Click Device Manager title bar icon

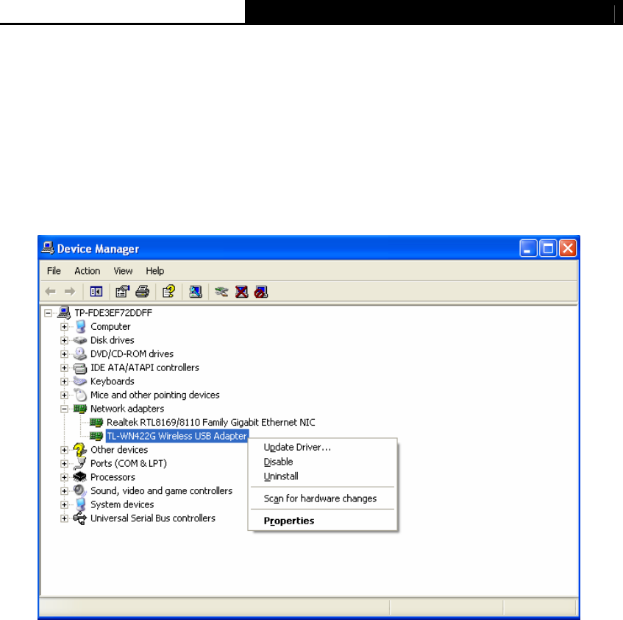click(48, 248)
